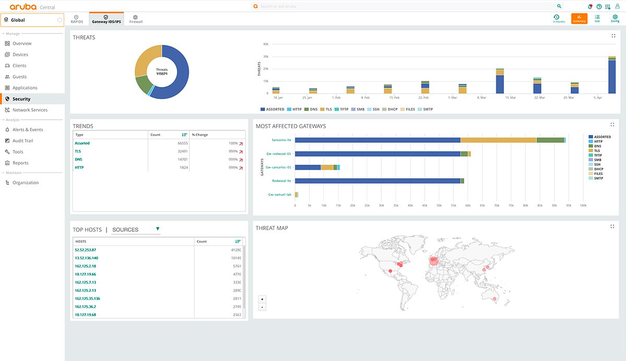Open the notifications bell icon

590,6
